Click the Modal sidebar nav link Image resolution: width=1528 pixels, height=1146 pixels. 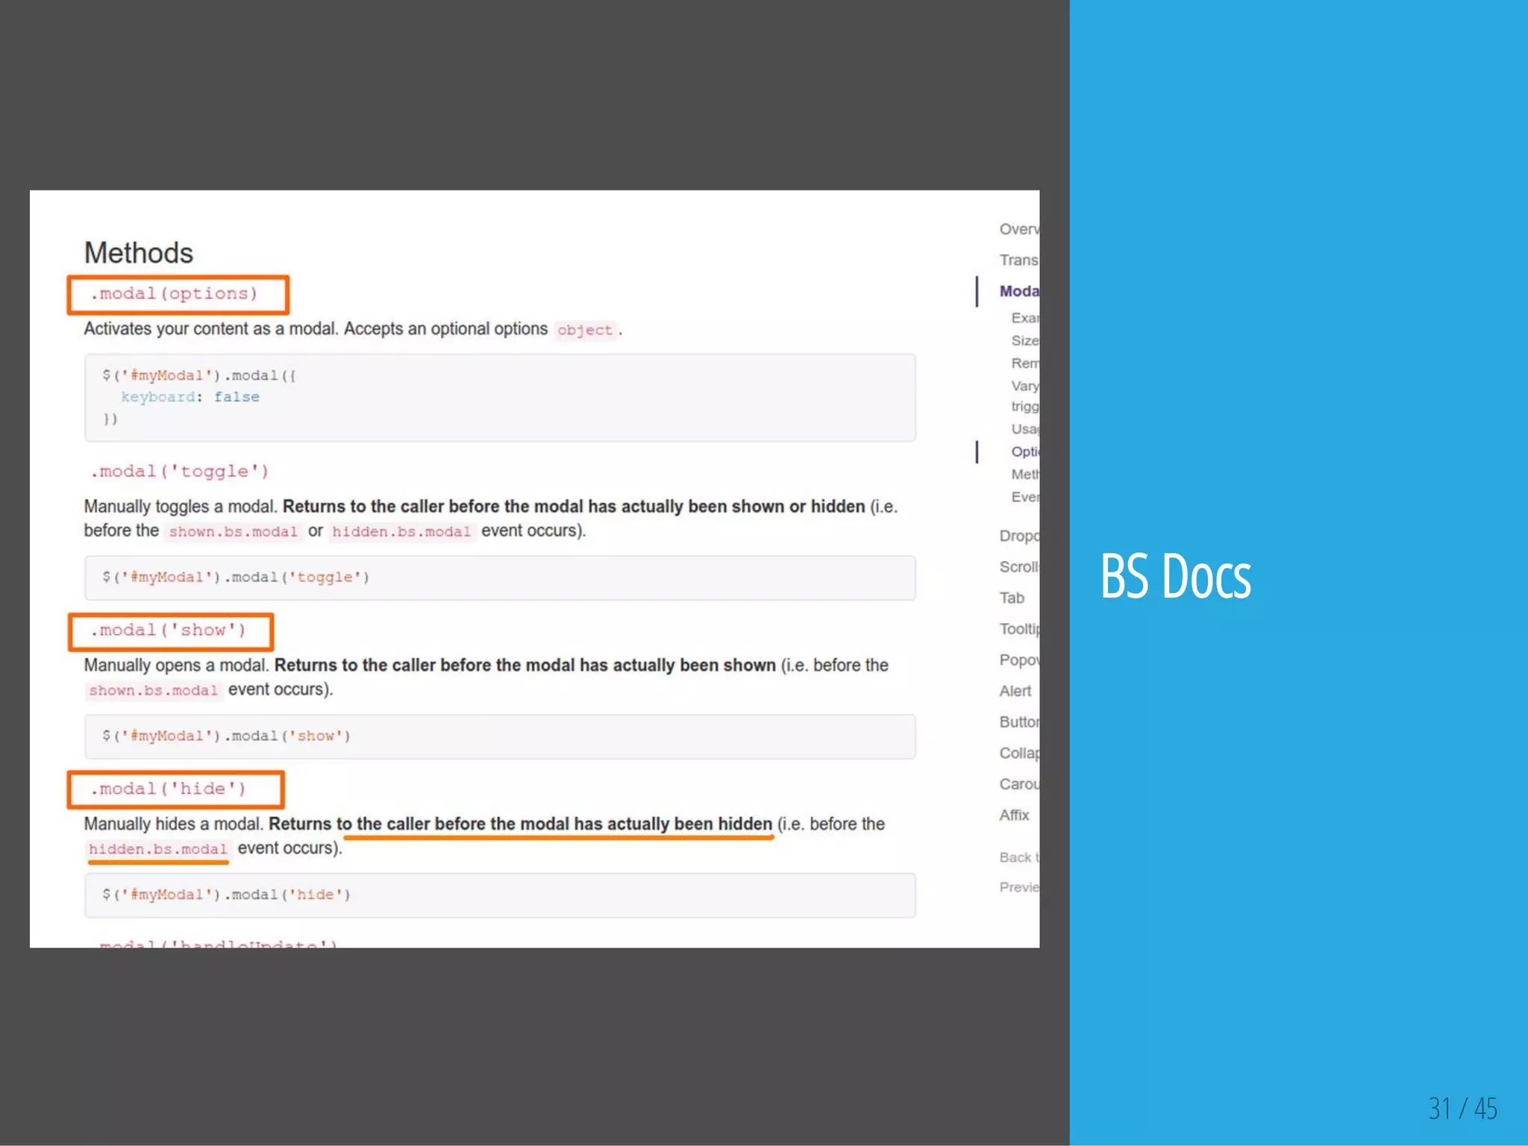(x=1018, y=291)
